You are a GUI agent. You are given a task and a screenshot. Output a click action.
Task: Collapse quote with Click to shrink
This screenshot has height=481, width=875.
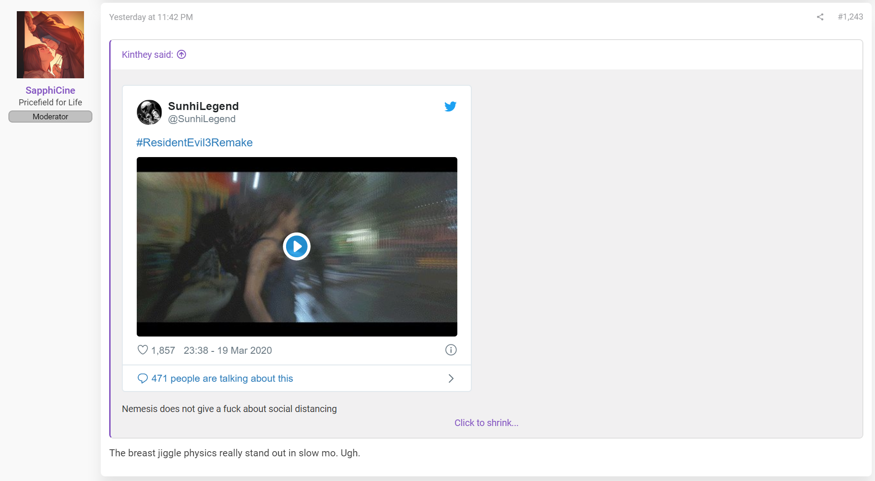pos(486,423)
